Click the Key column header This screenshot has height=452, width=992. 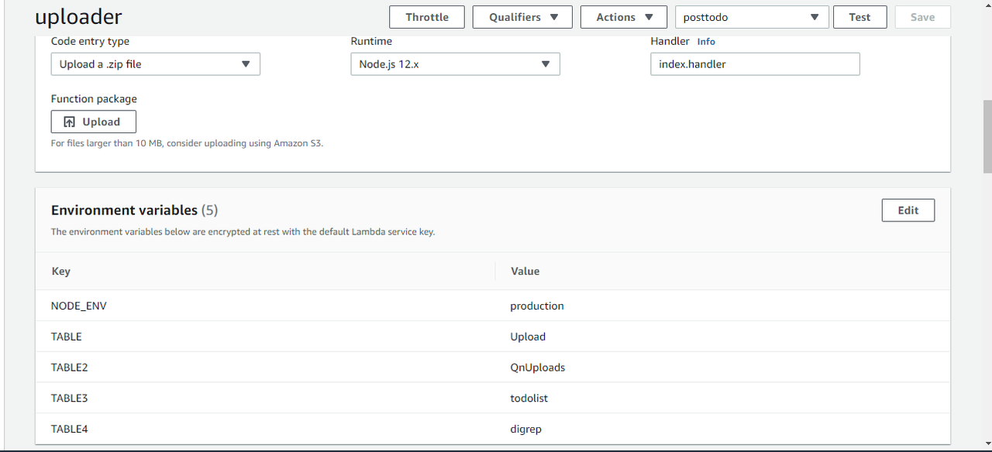(x=61, y=271)
